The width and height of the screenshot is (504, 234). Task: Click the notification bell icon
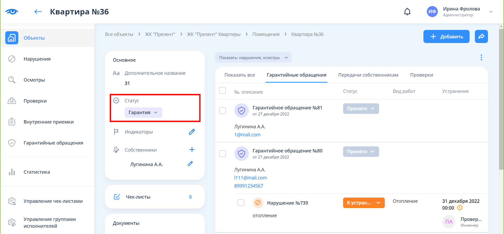click(x=407, y=12)
